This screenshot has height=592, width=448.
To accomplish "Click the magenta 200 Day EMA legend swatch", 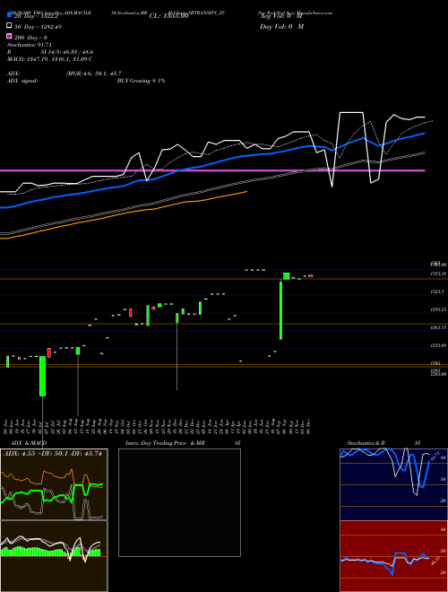I will pyautogui.click(x=9, y=36).
